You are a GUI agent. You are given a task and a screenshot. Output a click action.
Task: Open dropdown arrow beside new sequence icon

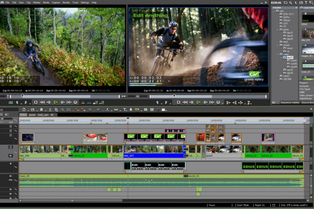[x=28, y=110]
